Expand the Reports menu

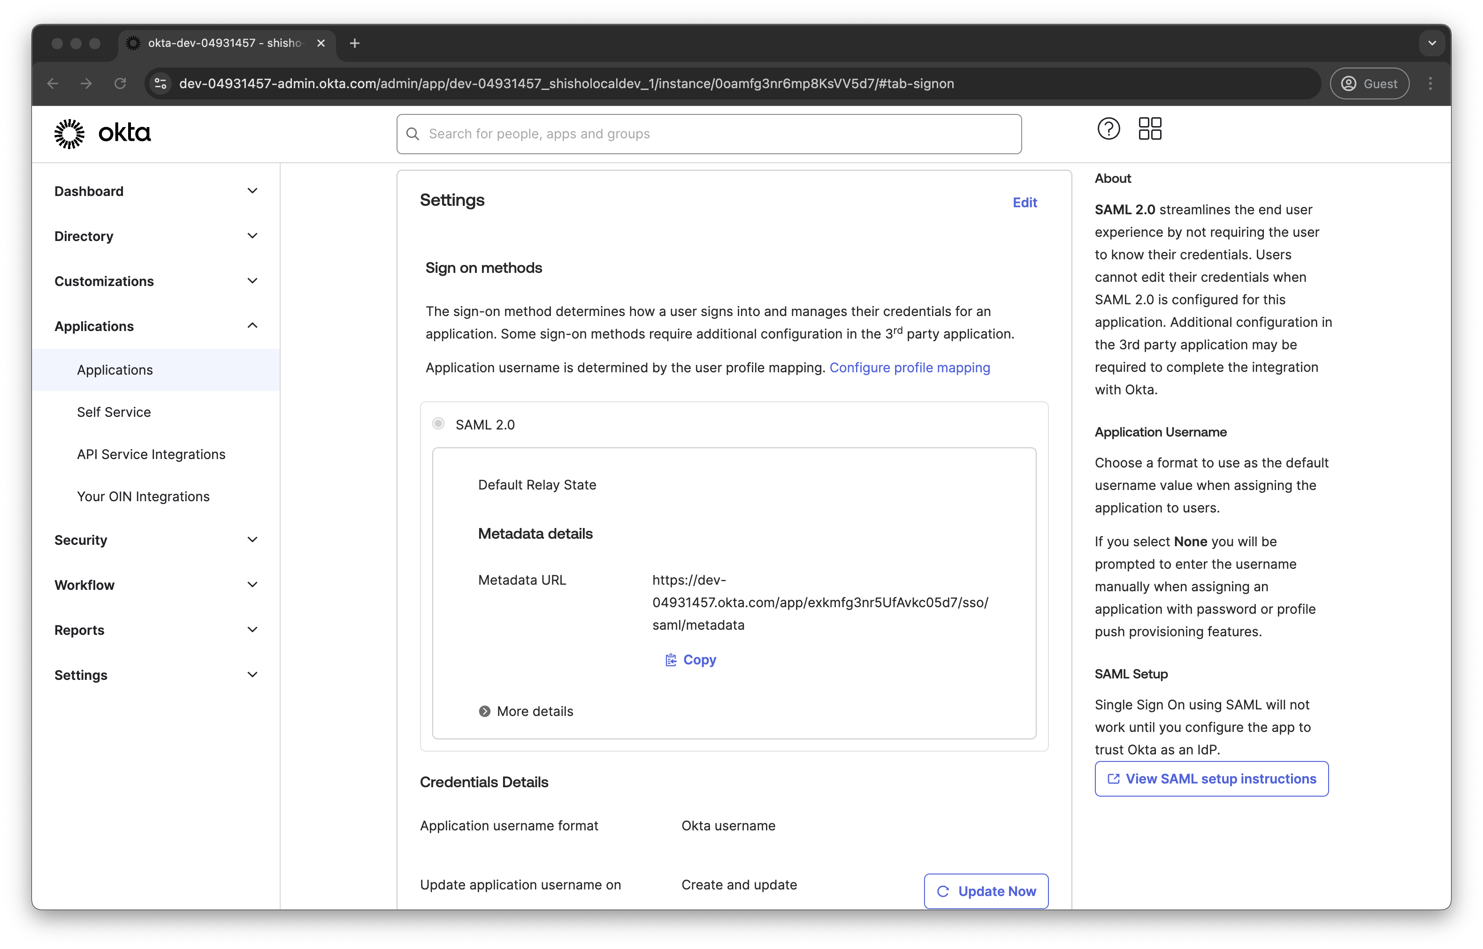click(x=155, y=630)
